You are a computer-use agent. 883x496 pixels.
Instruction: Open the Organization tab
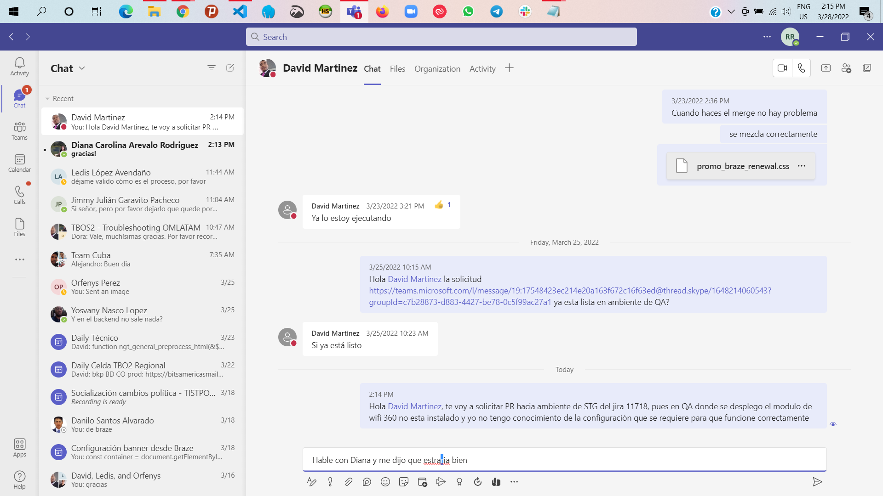pos(437,69)
